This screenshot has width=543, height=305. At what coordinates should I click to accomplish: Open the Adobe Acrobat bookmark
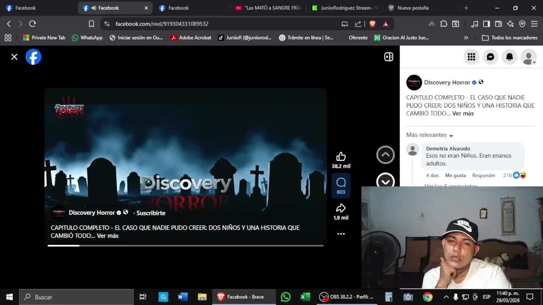[191, 38]
